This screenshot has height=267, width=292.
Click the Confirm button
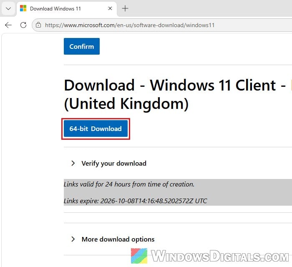click(82, 46)
